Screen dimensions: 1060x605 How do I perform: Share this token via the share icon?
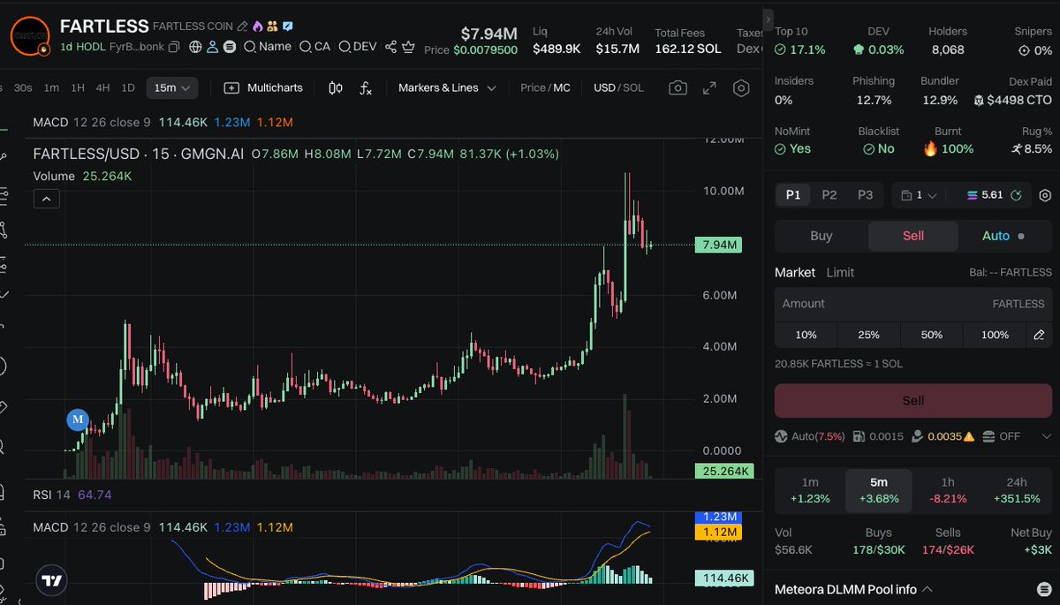tap(391, 47)
